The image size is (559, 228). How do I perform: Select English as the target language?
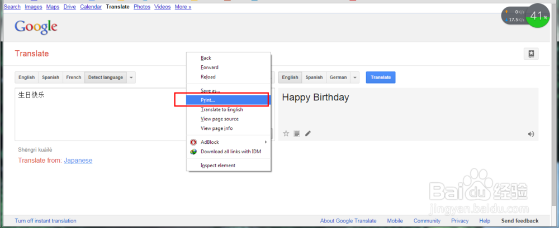pos(290,77)
